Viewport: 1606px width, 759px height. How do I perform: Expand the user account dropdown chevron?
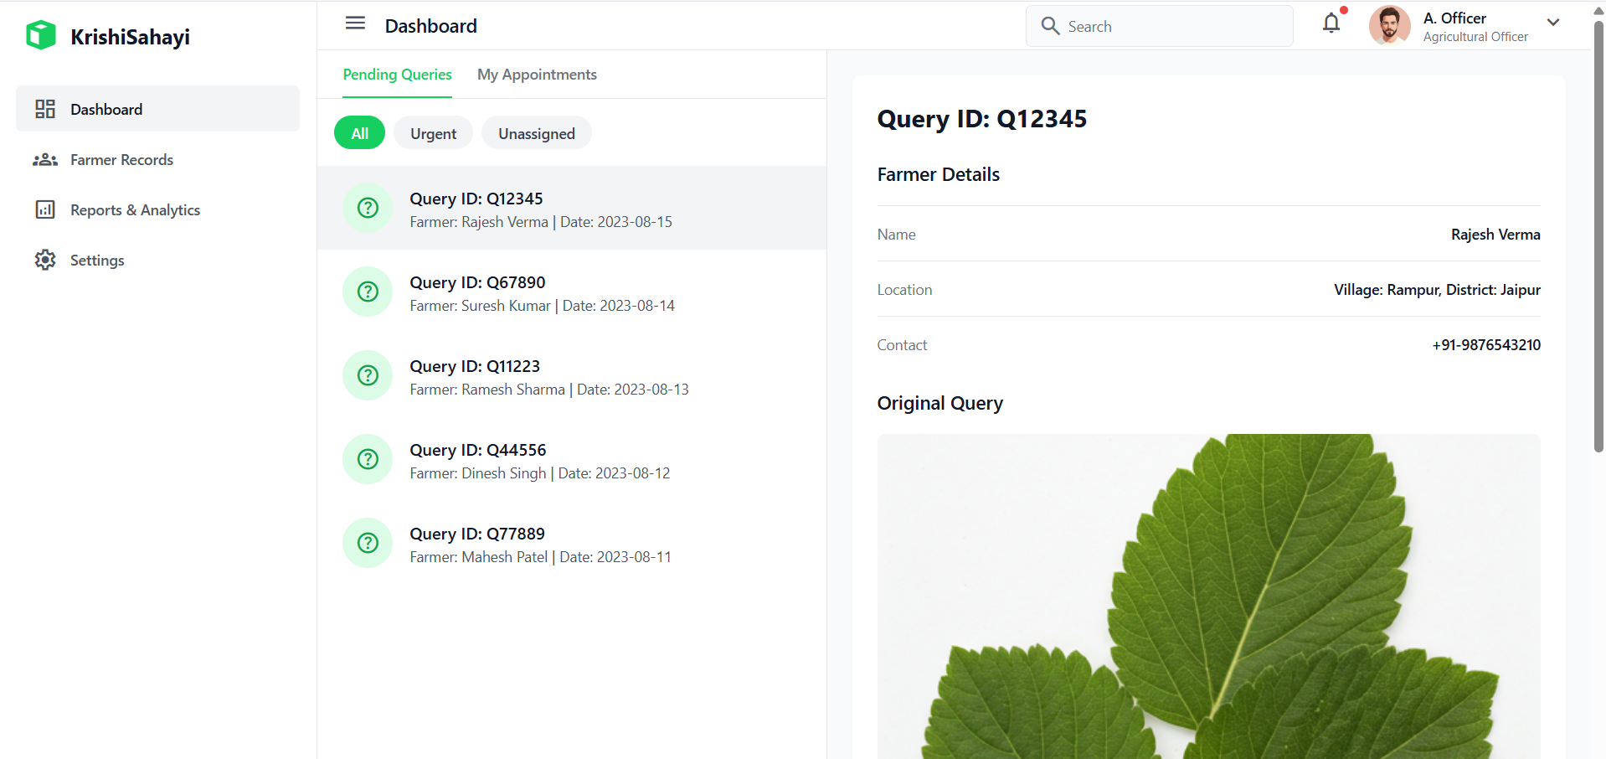pyautogui.click(x=1553, y=23)
